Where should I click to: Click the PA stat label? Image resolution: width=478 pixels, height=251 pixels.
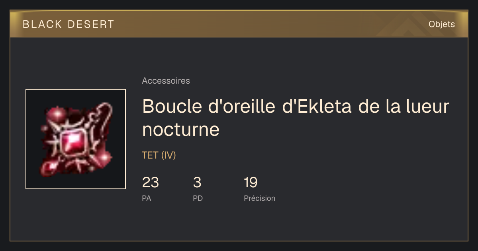147,198
